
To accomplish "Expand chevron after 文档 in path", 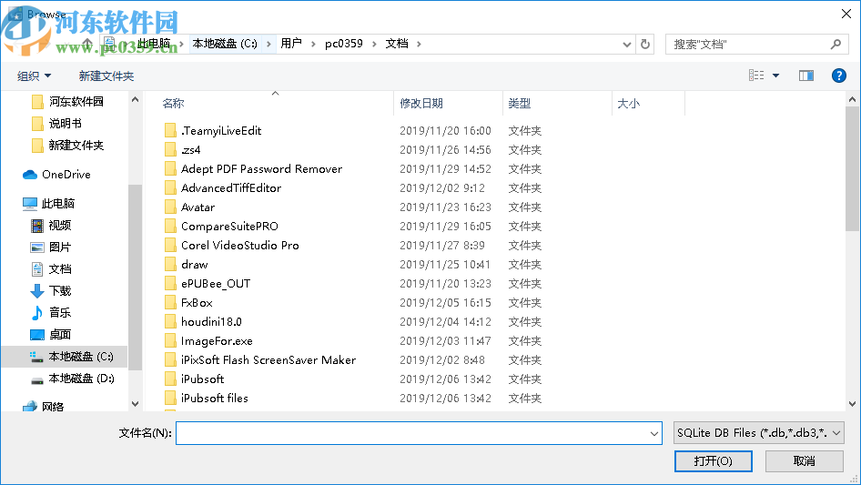I will (x=419, y=44).
